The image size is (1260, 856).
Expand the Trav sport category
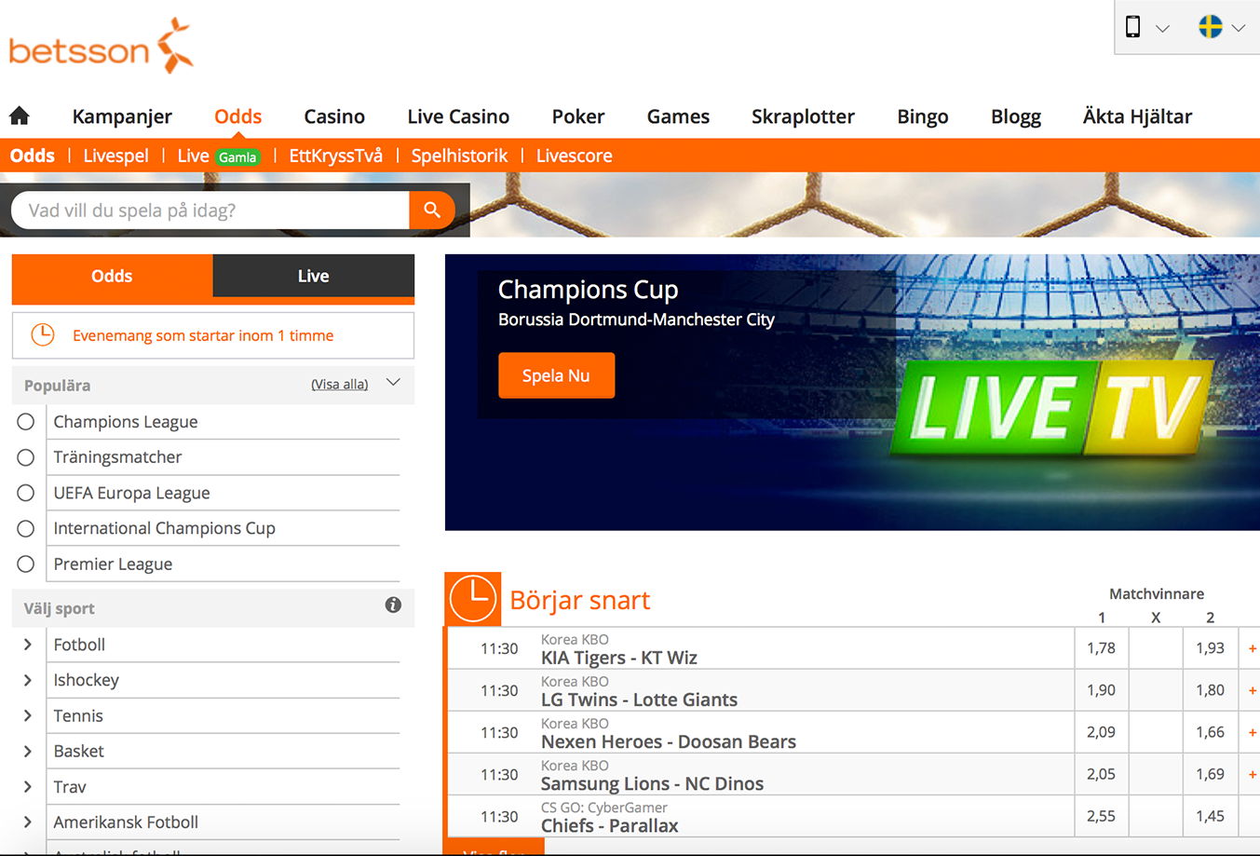(x=28, y=787)
